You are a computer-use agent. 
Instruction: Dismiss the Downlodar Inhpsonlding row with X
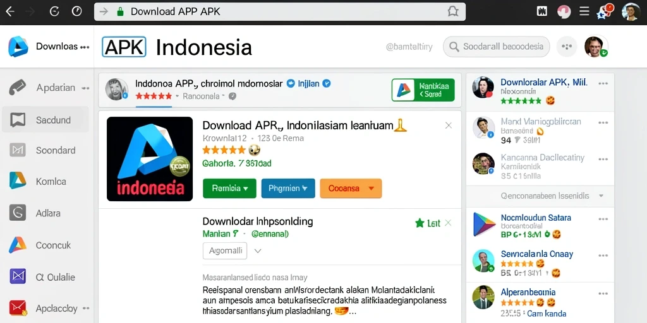[448, 223]
